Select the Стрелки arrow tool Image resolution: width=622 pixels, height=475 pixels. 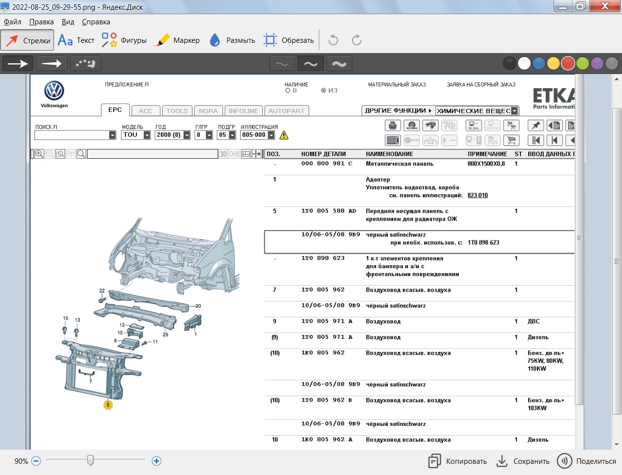tap(27, 40)
